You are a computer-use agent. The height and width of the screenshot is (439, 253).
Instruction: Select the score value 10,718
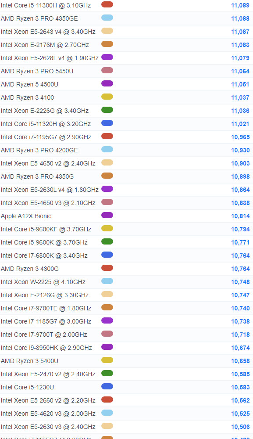pyautogui.click(x=240, y=334)
